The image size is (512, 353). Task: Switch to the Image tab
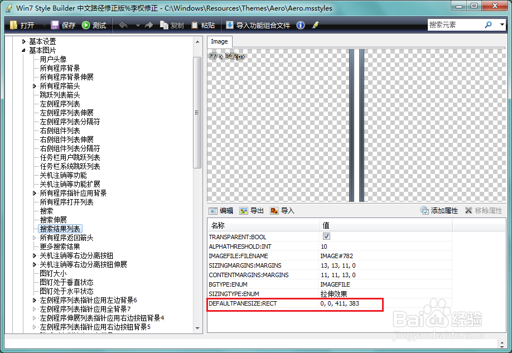(x=219, y=41)
